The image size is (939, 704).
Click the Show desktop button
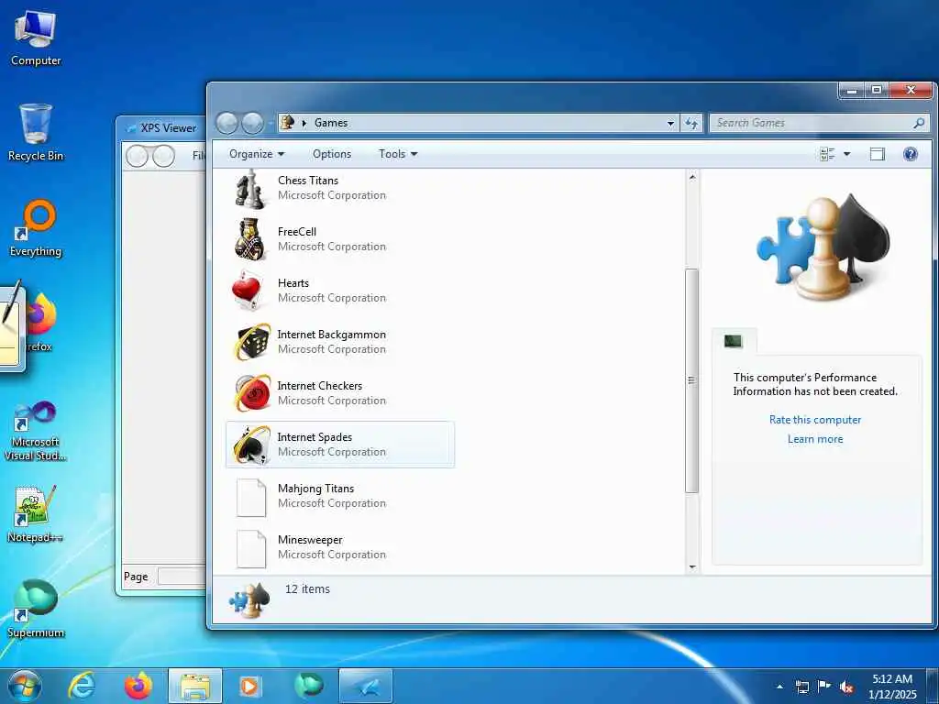(x=932, y=687)
